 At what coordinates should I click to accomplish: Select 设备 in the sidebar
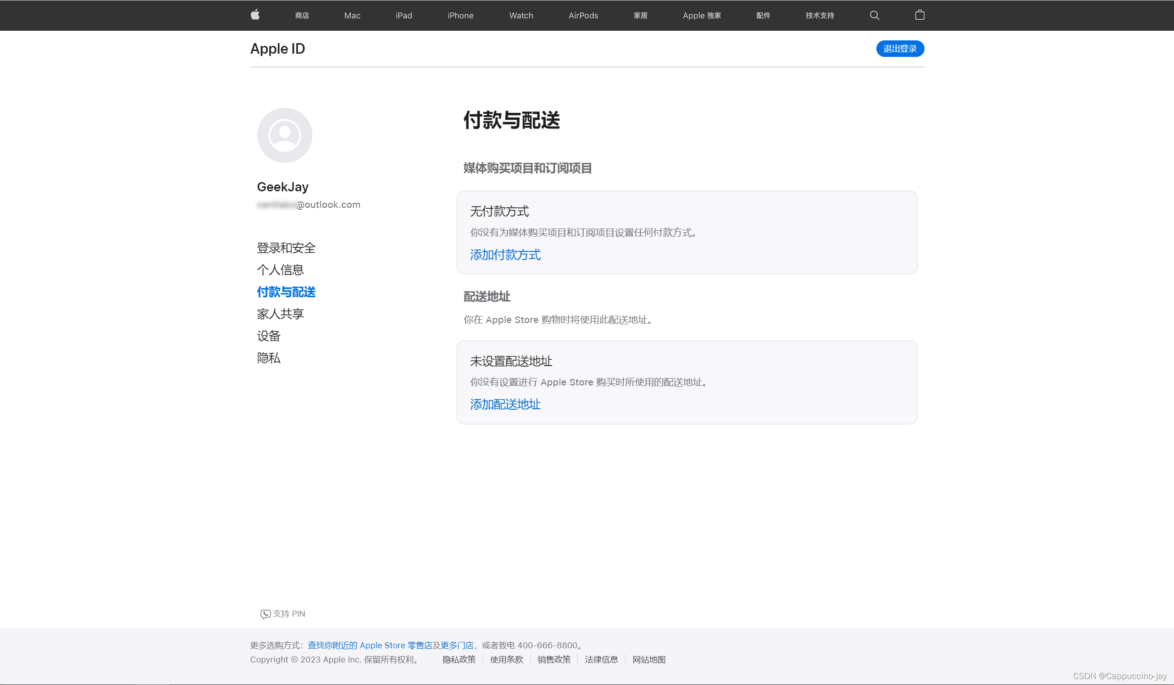click(268, 335)
